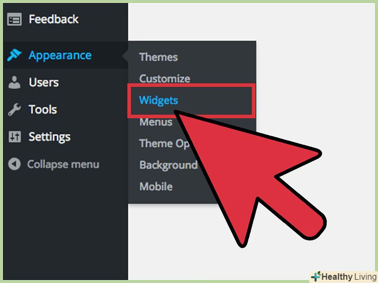Click the Tools wrench icon
378x283 pixels.
14,109
